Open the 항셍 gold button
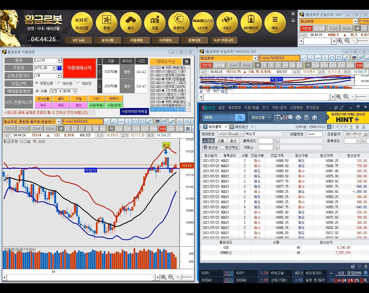Image resolution: width=369 pixels, height=293 pixels. pyautogui.click(x=106, y=23)
